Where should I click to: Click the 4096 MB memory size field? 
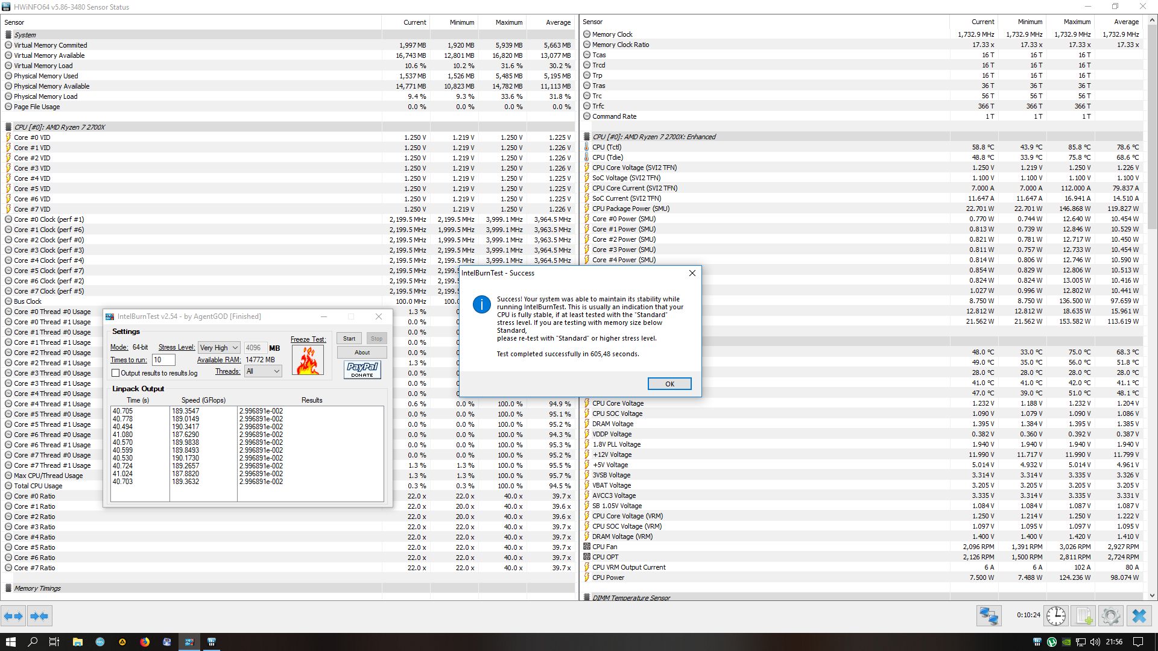(x=255, y=348)
